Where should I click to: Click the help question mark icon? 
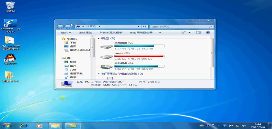[208, 33]
